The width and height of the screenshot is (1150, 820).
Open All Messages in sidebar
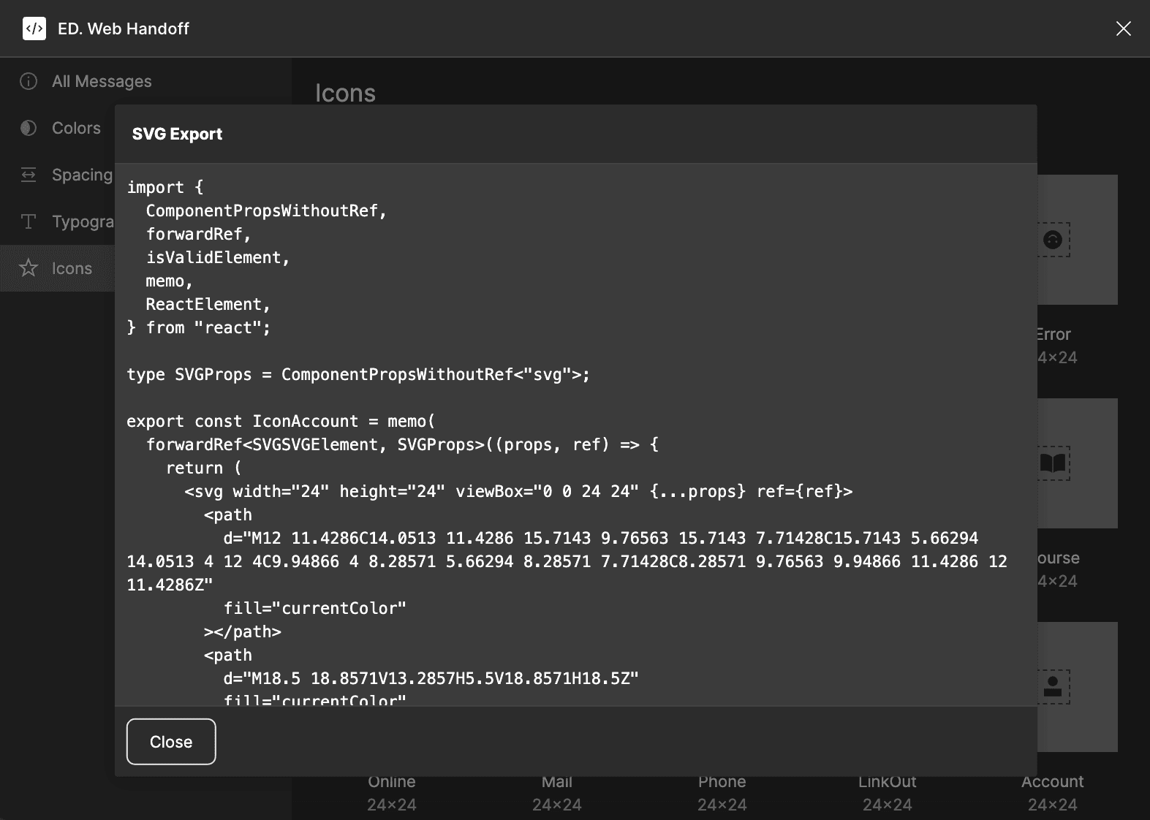click(x=102, y=81)
